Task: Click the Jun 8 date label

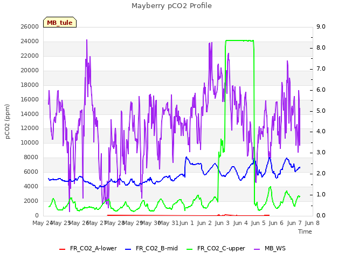Action: [x=312, y=223]
